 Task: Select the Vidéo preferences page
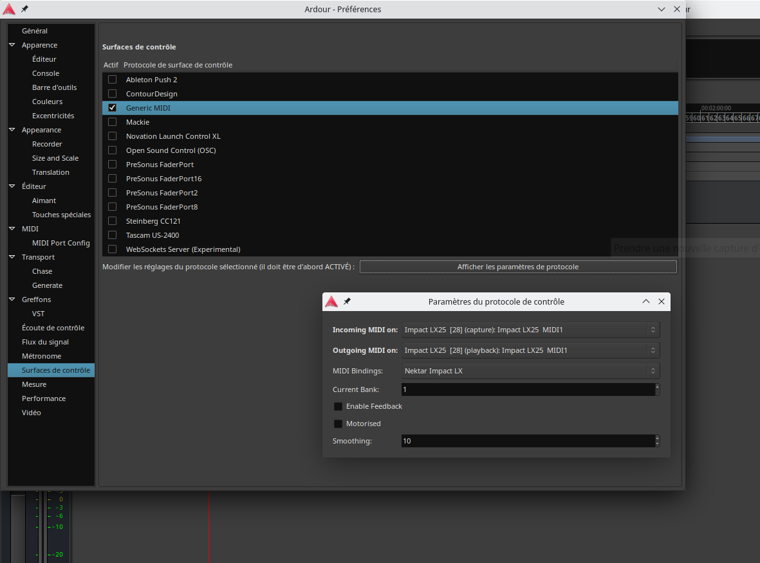(x=31, y=413)
